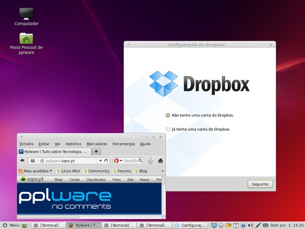305x229 pixels.
Task: Open a new tab with plus button
Action: coord(96,152)
